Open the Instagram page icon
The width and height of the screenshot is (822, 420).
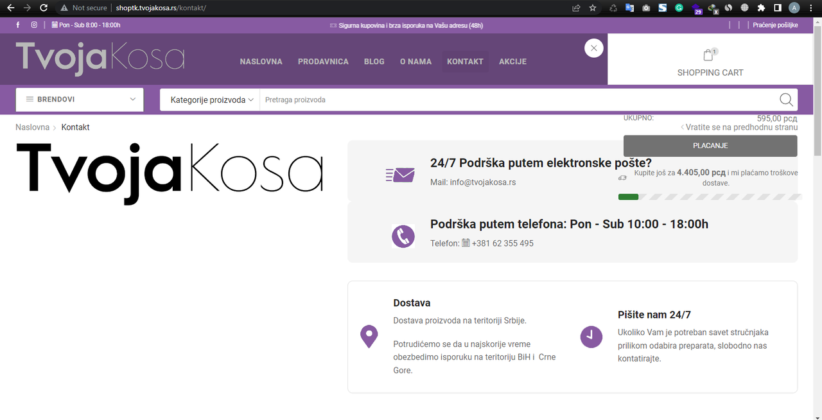coord(34,25)
